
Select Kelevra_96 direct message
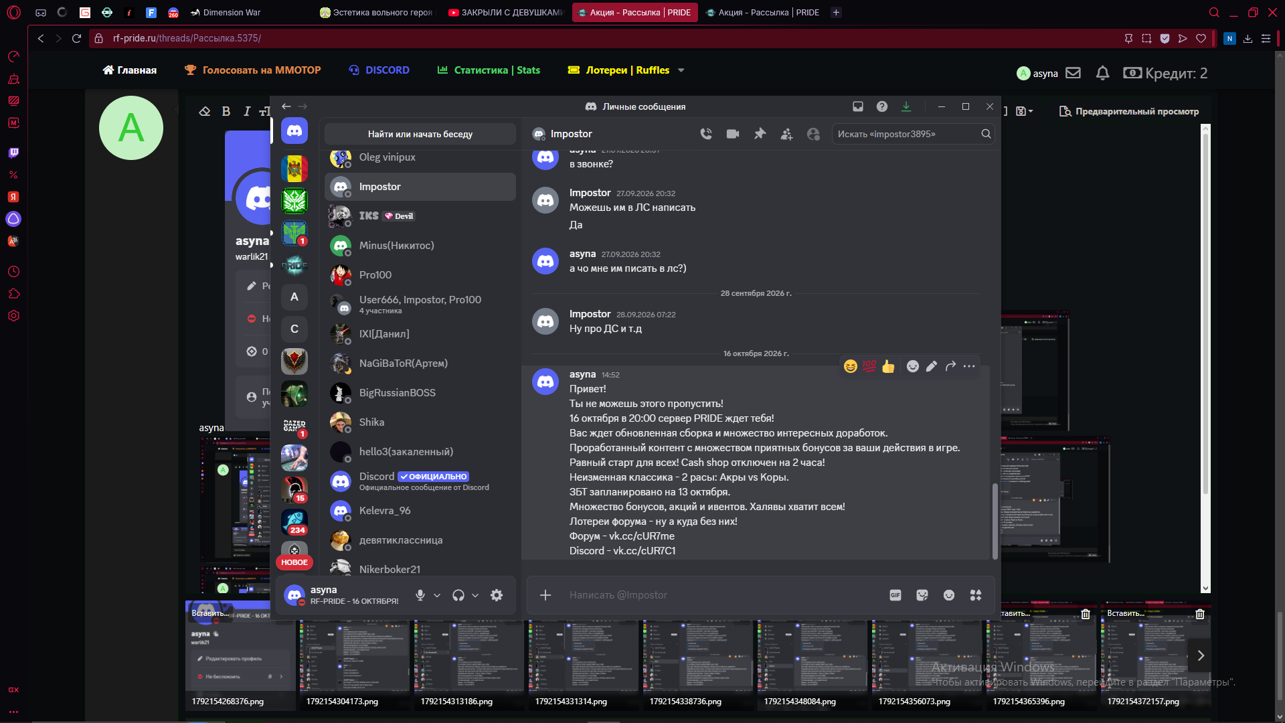tap(420, 511)
